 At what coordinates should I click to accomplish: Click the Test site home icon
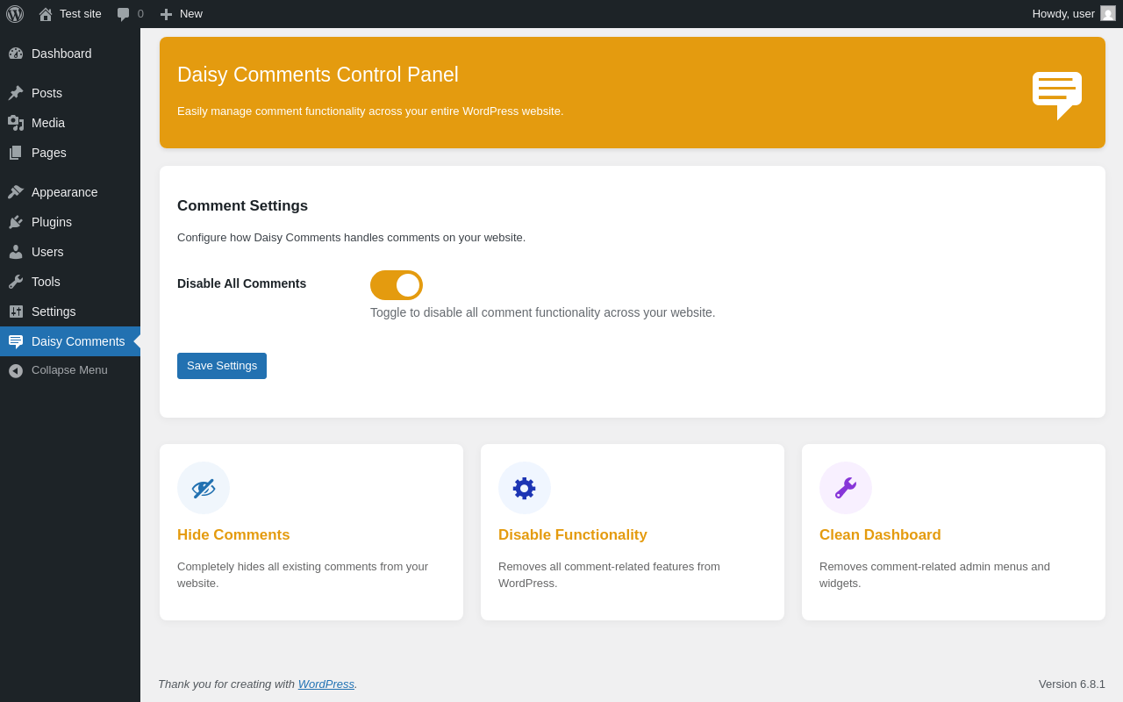tap(46, 14)
